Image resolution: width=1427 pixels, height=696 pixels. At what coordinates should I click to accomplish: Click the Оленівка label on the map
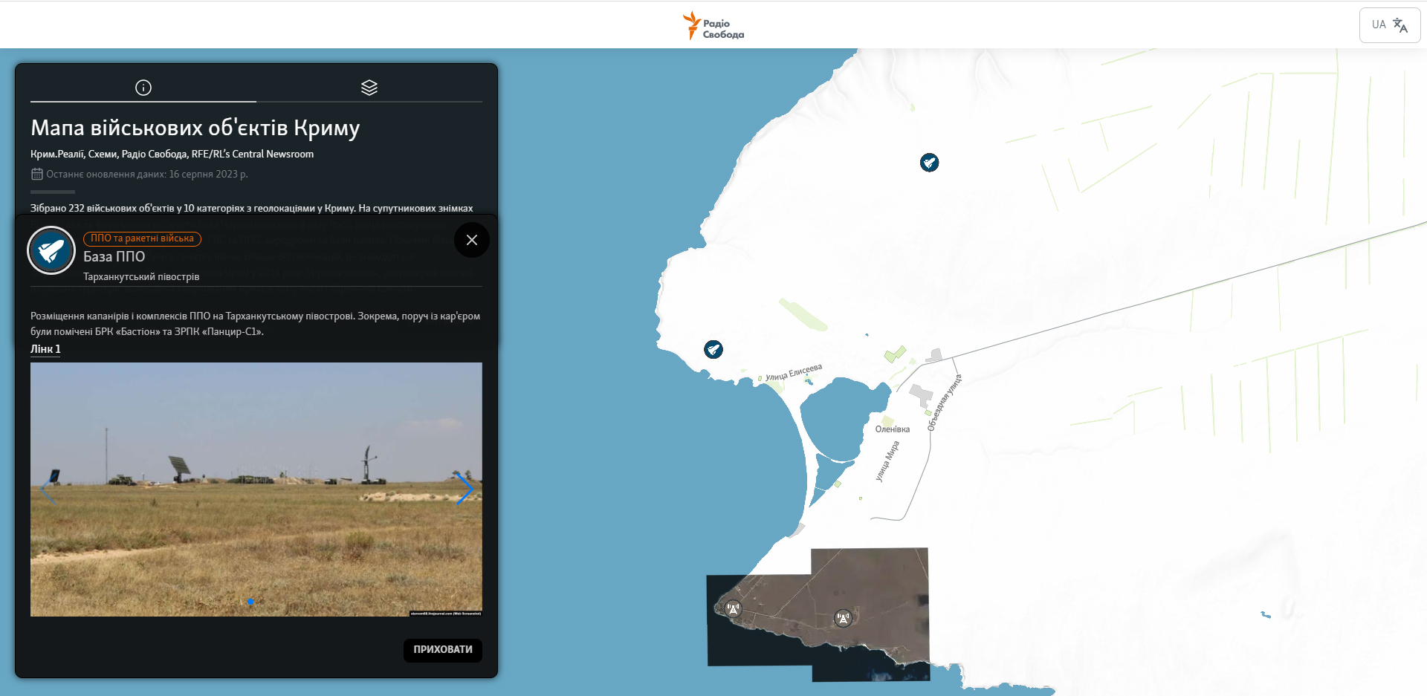(892, 429)
